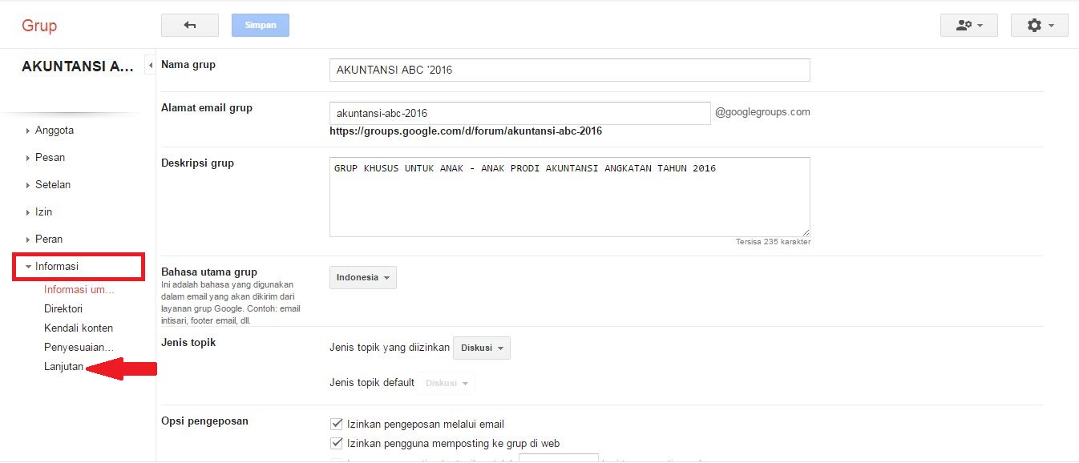The width and height of the screenshot is (1079, 463).
Task: Open the Penyesuaian page
Action: pyautogui.click(x=79, y=347)
